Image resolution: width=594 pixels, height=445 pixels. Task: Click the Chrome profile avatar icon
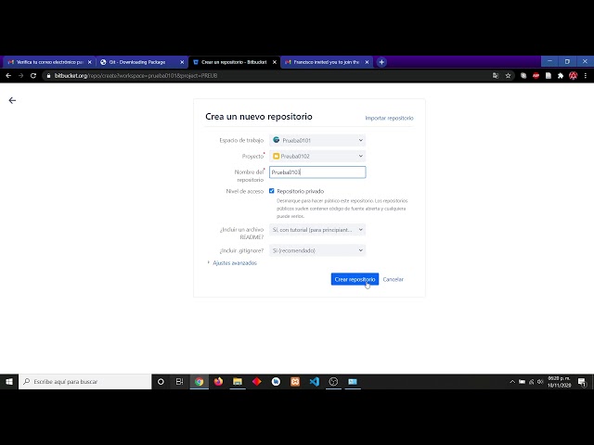click(574, 76)
